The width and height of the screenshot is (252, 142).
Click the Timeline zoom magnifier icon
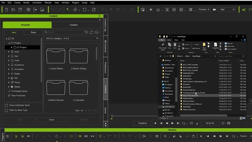(165, 136)
